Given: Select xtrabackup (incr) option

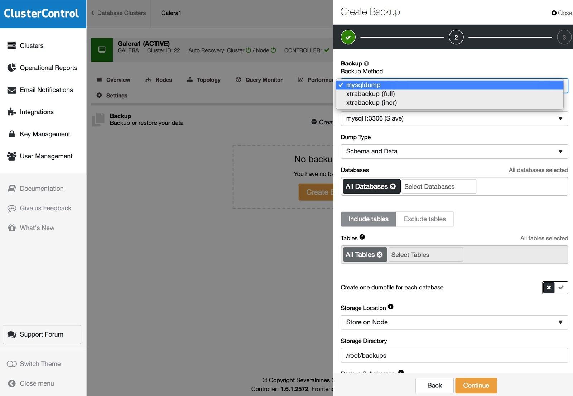Looking at the screenshot, I should click(x=449, y=103).
